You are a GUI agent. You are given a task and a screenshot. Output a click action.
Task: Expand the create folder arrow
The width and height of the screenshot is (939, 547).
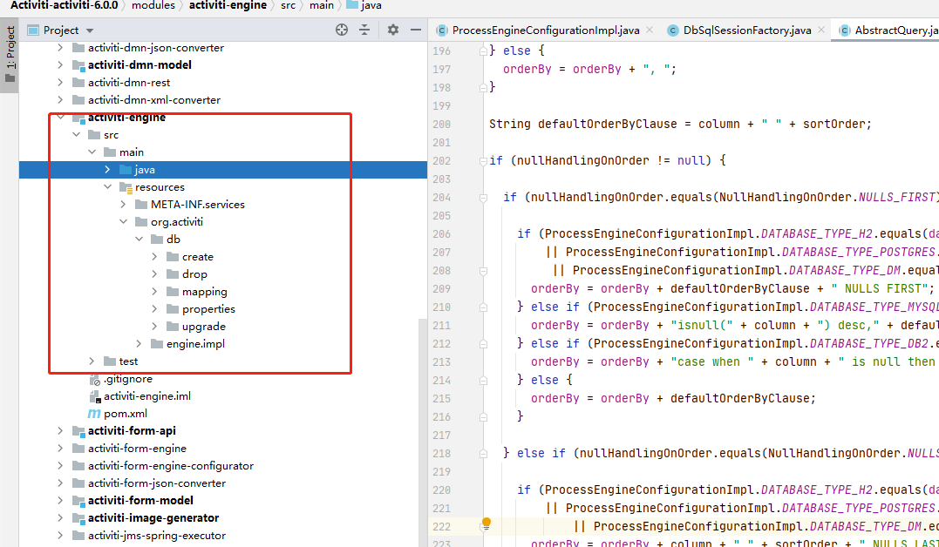(x=154, y=256)
